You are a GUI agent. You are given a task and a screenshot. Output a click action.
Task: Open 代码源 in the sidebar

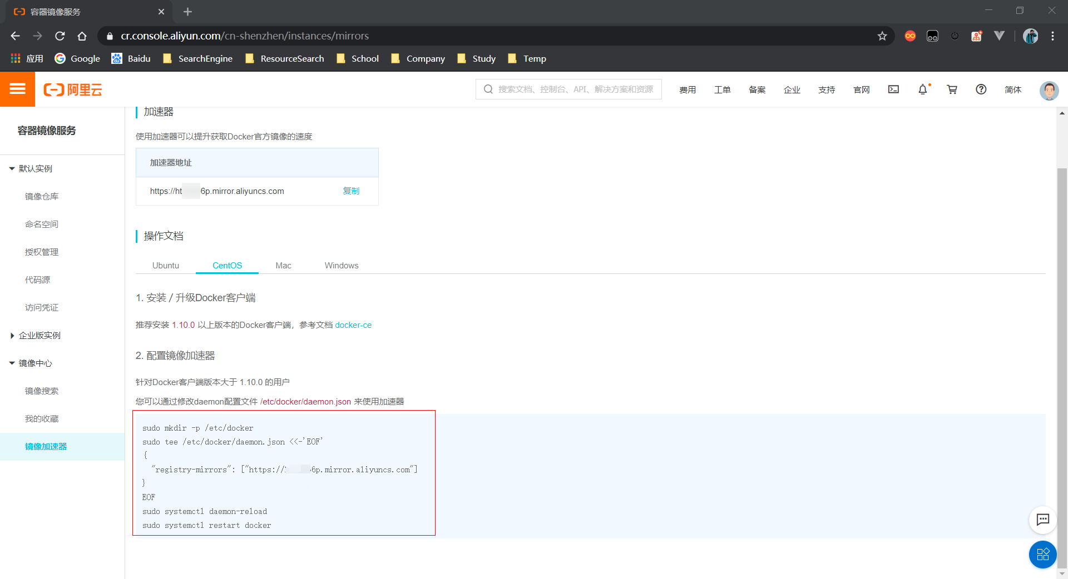pos(37,279)
